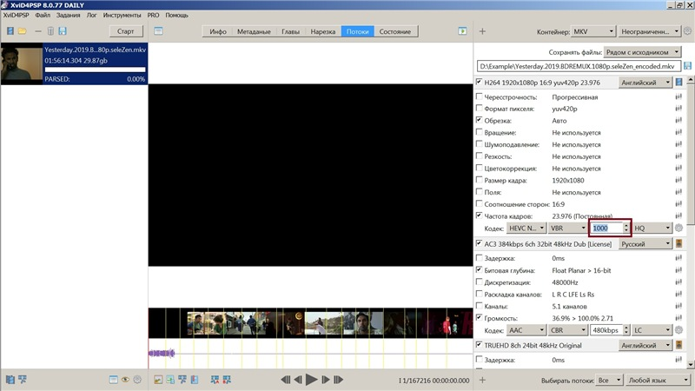
Task: Click the open folder icon in toolbar
Action: coord(22,31)
